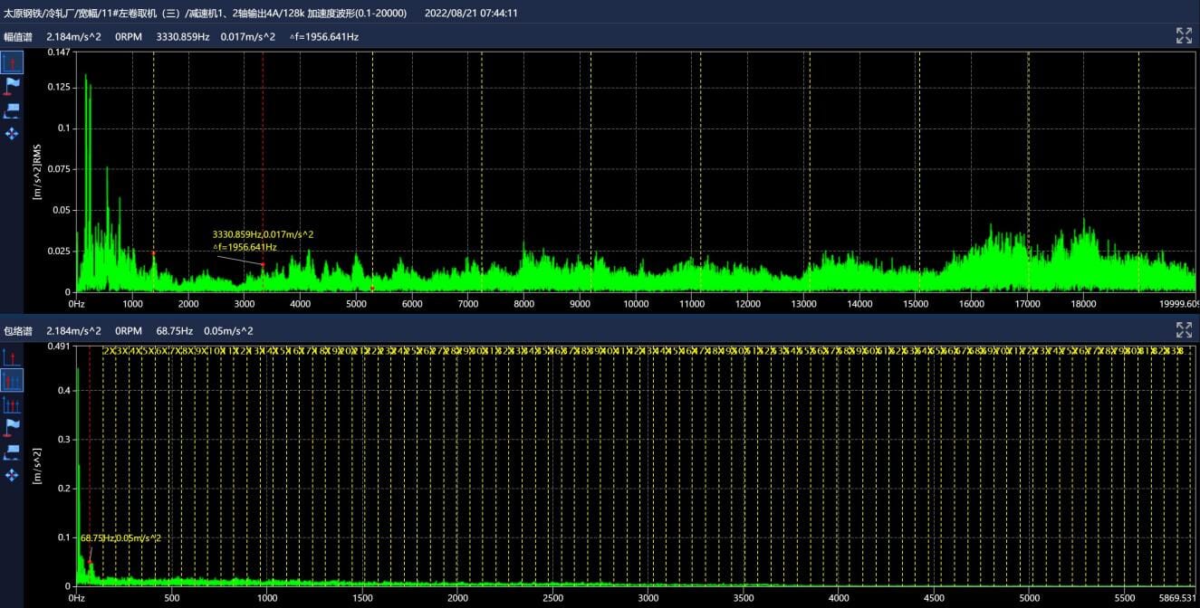Maximize the amplitude spectrum chart
Screen dimensions: 1200x608
tap(1184, 36)
